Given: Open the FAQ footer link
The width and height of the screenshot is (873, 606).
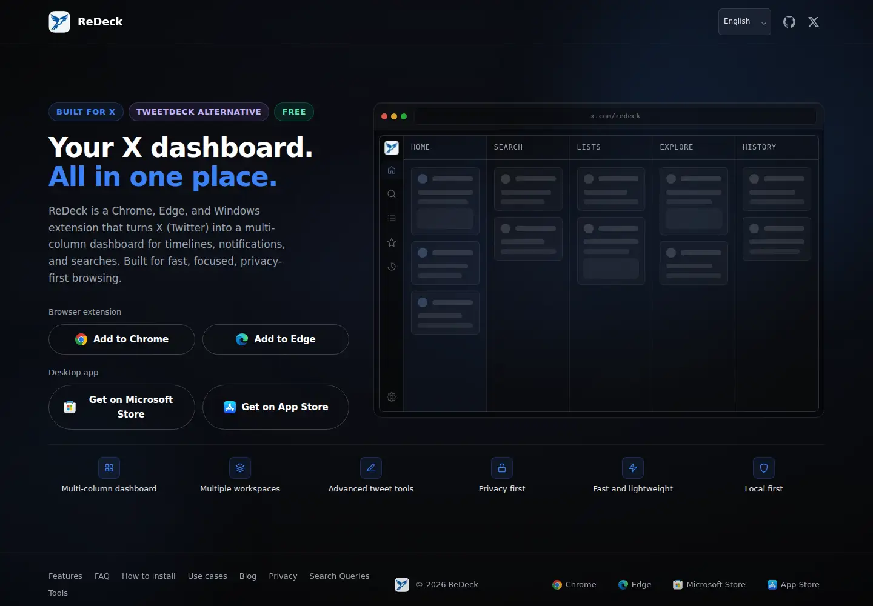Looking at the screenshot, I should coord(102,576).
